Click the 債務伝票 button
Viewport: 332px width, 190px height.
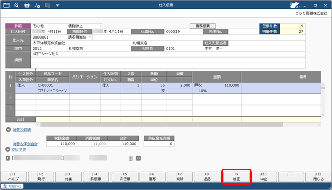pyautogui.click(x=203, y=26)
